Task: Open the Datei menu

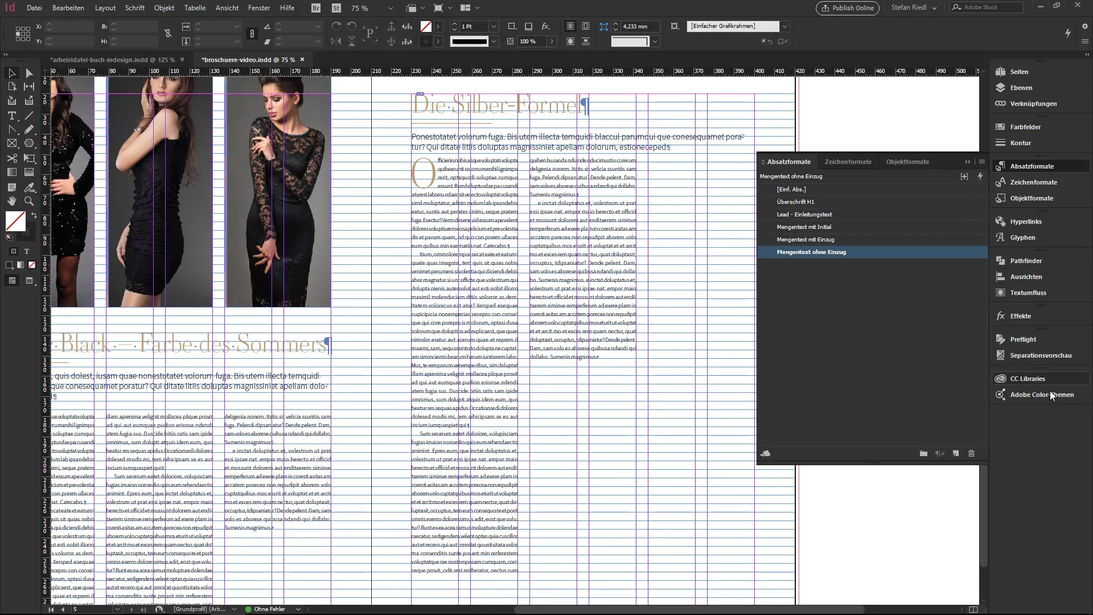Action: pos(34,8)
